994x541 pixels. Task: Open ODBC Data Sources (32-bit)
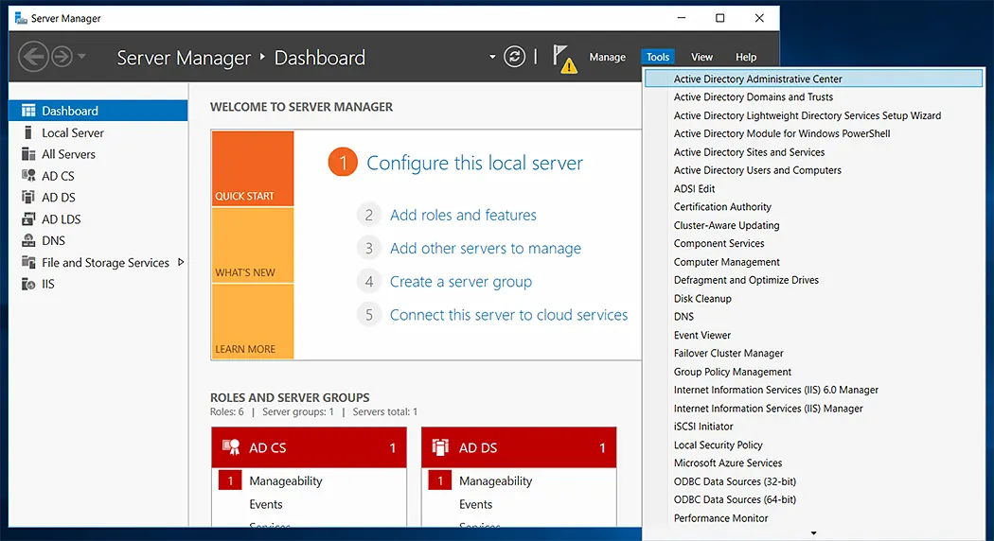point(813,481)
